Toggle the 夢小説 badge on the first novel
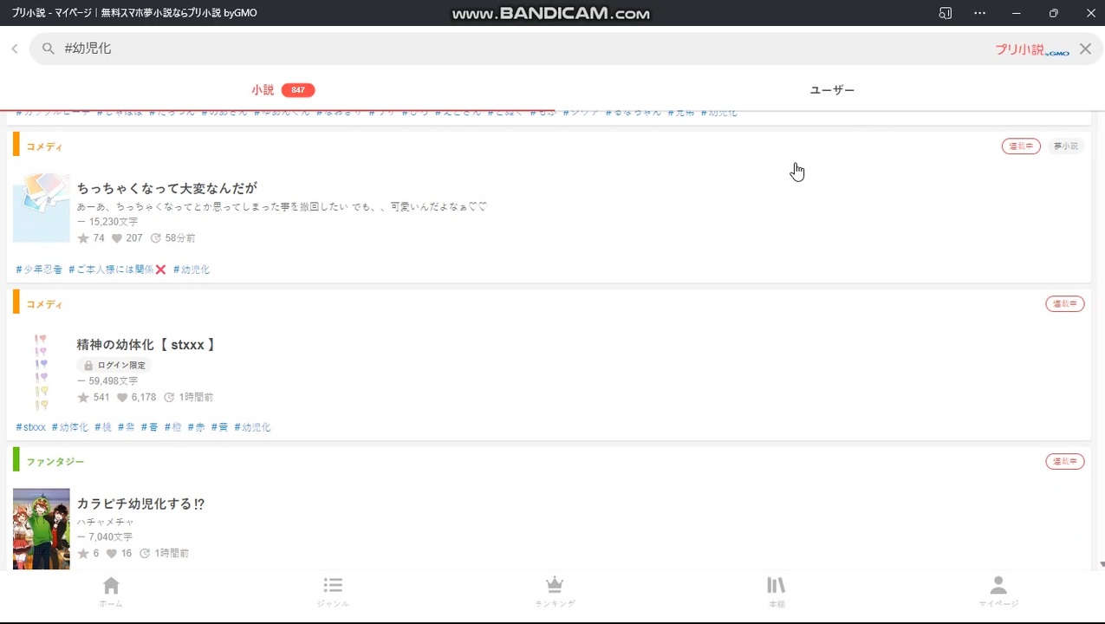The image size is (1105, 624). 1065,146
